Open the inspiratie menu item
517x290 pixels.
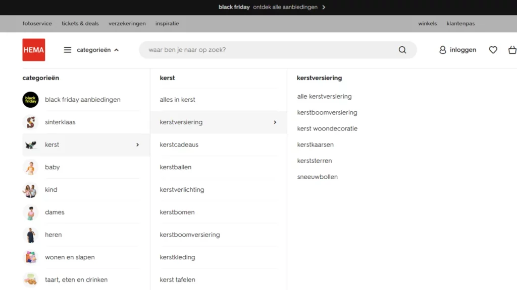(x=167, y=23)
